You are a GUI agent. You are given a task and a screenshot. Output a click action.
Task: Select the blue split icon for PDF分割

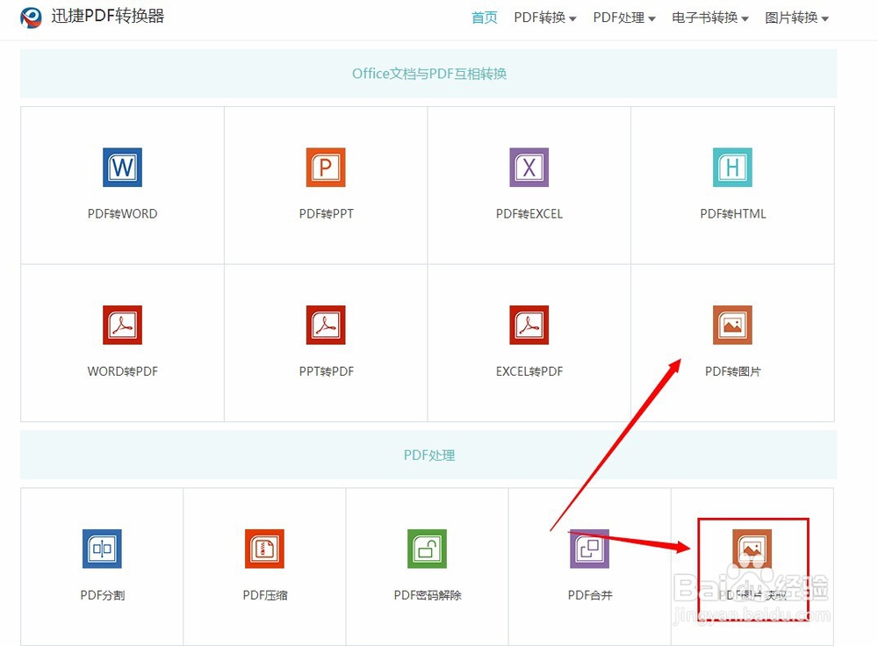click(102, 549)
